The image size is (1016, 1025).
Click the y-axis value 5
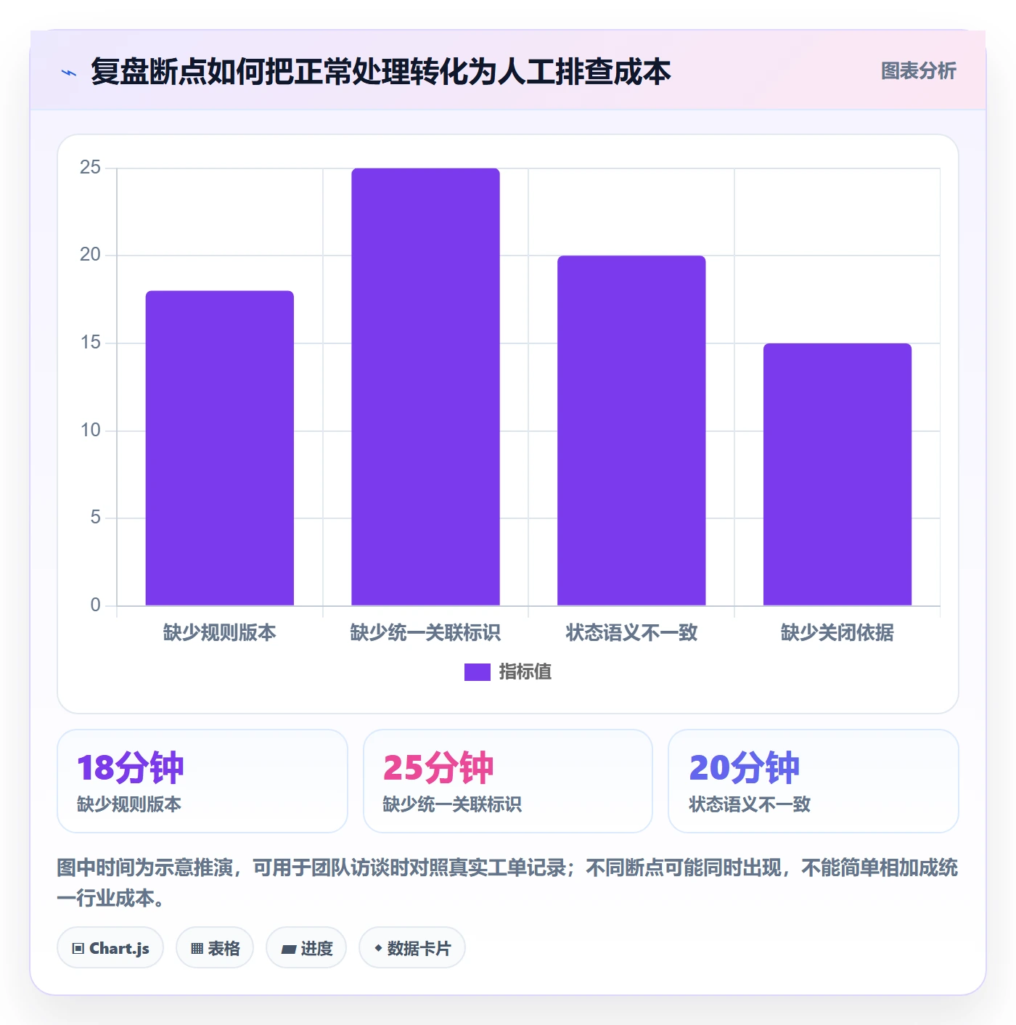tap(95, 518)
